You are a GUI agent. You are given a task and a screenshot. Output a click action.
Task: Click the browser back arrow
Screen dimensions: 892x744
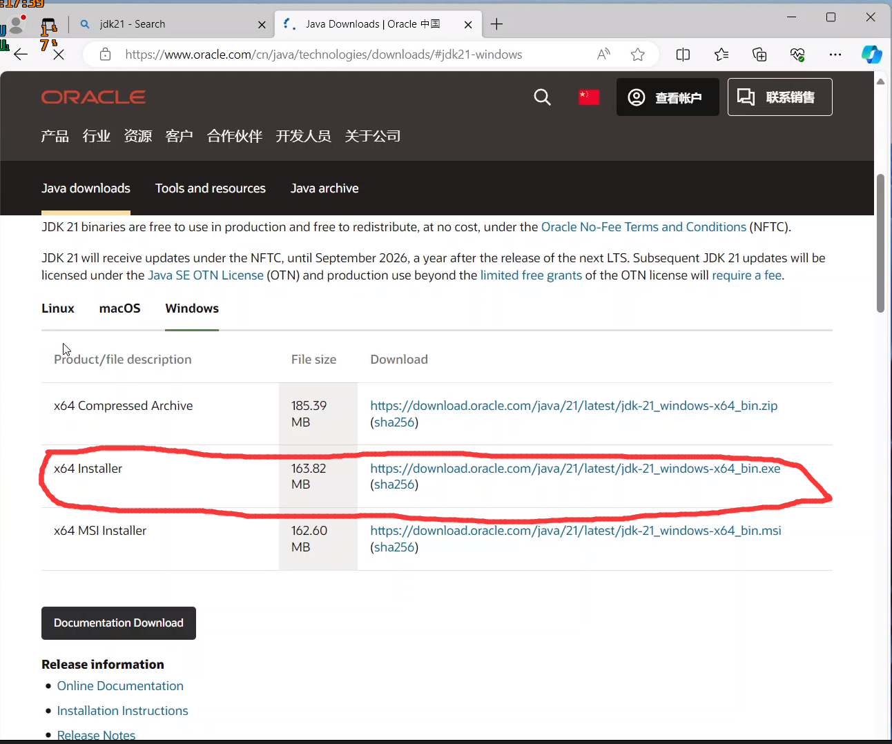click(21, 54)
